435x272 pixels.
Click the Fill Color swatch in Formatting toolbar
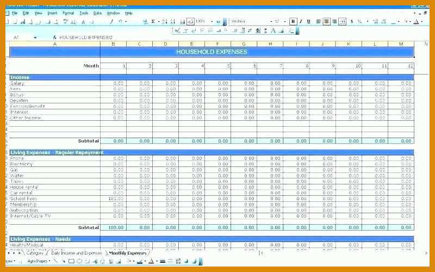tap(406, 21)
